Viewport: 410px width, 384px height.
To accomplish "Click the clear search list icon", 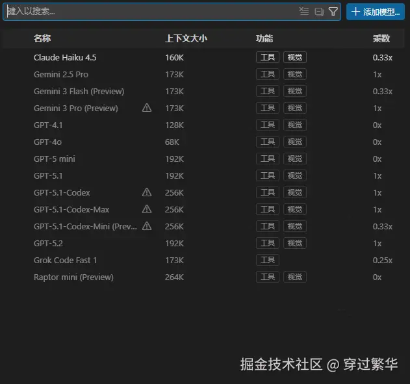I will 304,12.
